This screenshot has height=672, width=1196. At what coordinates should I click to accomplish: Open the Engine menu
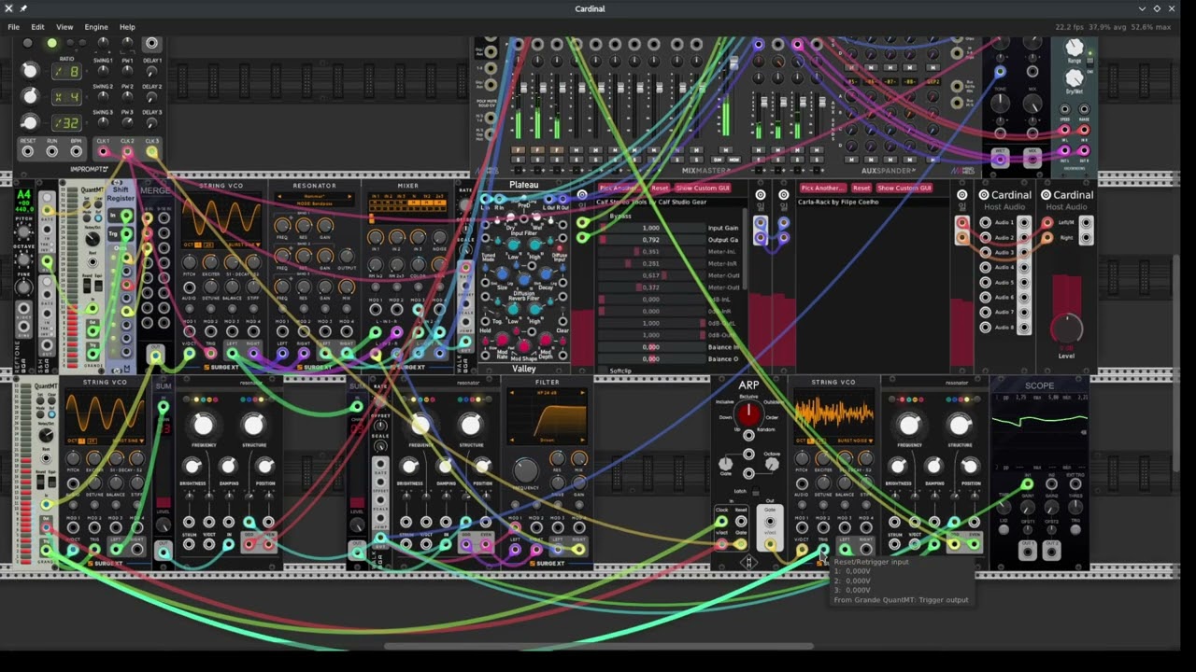96,27
